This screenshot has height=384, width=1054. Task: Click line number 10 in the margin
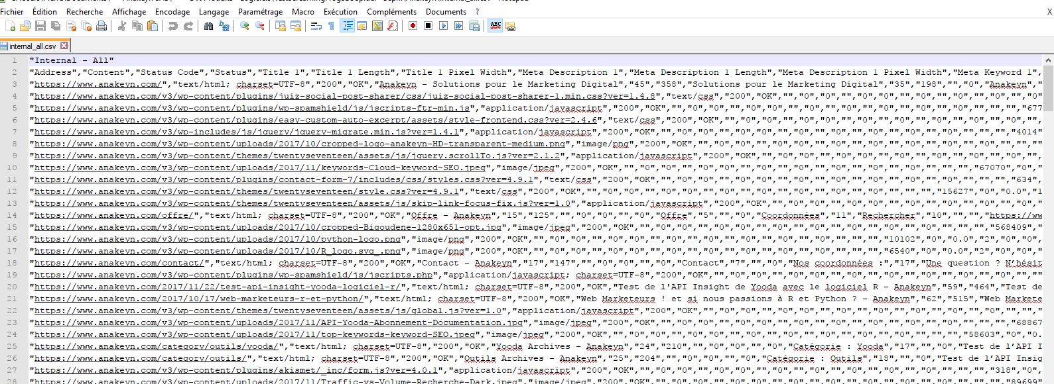point(12,168)
